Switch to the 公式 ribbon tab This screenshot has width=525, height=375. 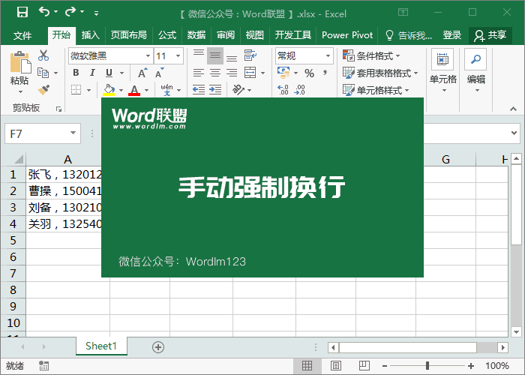click(x=167, y=35)
